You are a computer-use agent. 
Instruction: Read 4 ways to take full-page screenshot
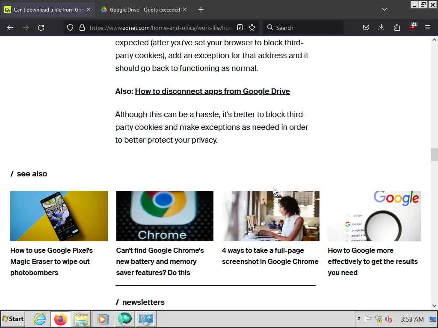[x=270, y=256]
